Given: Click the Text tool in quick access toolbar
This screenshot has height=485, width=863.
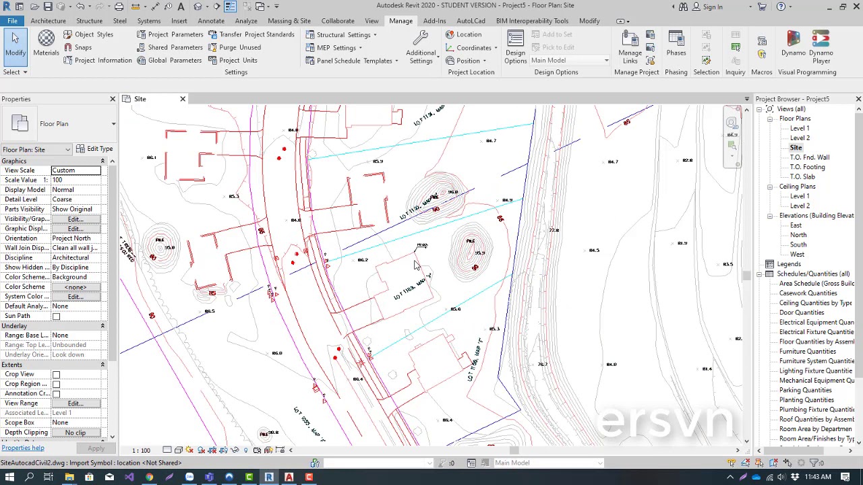Looking at the screenshot, I should 181,6.
